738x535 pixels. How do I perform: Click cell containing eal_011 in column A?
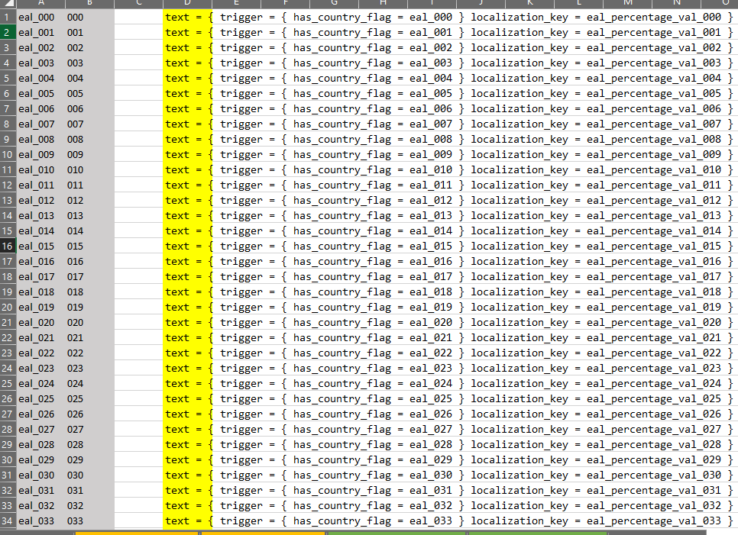[40, 185]
